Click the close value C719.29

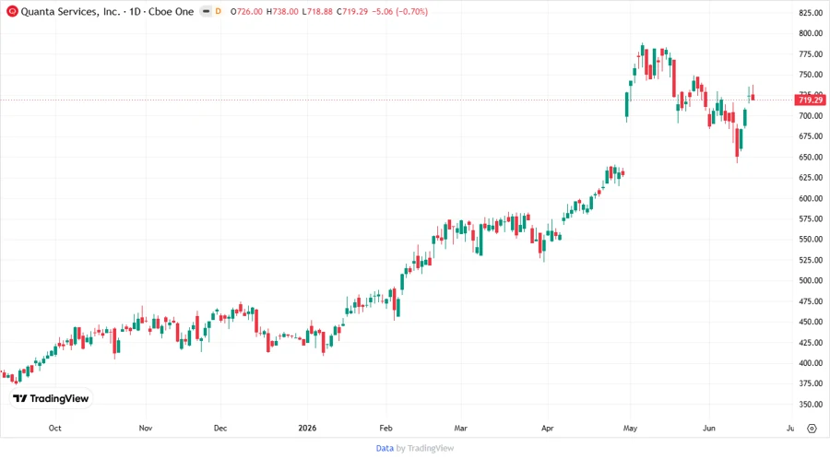pyautogui.click(x=352, y=12)
